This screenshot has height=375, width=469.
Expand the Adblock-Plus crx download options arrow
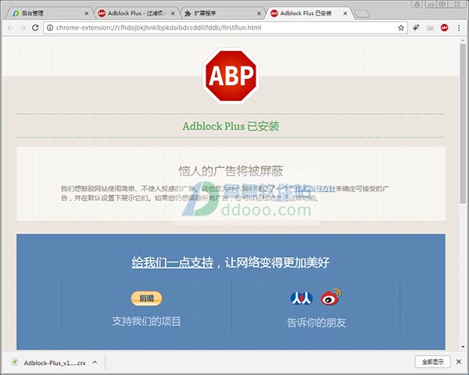[95, 362]
